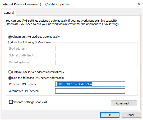
Task: Click the disabled IPv6 address field
Action: click(x=90, y=49)
